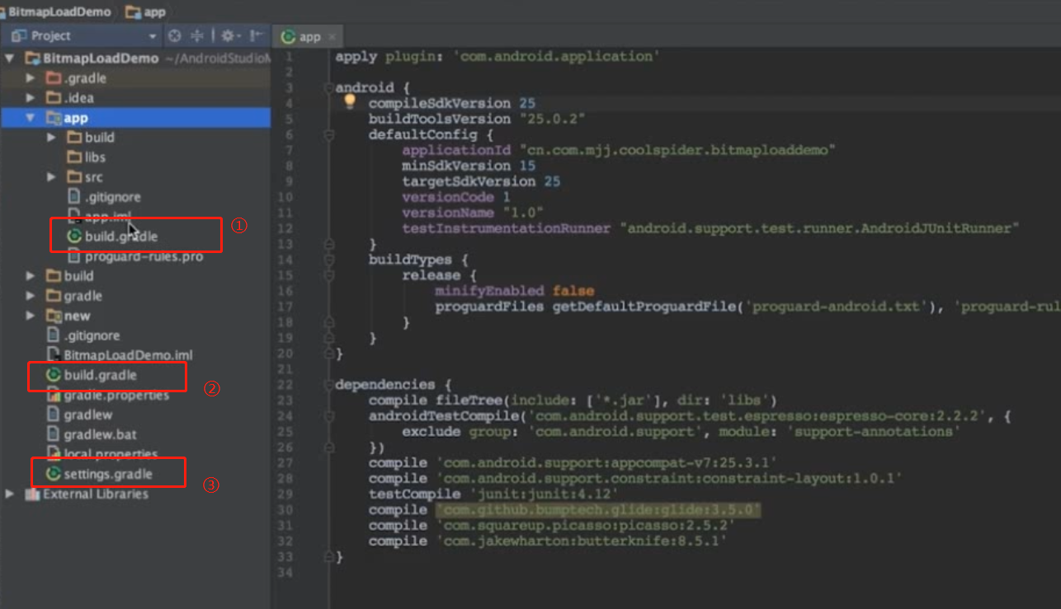This screenshot has height=609, width=1061.
Task: Click the applicationId package string
Action: [677, 150]
